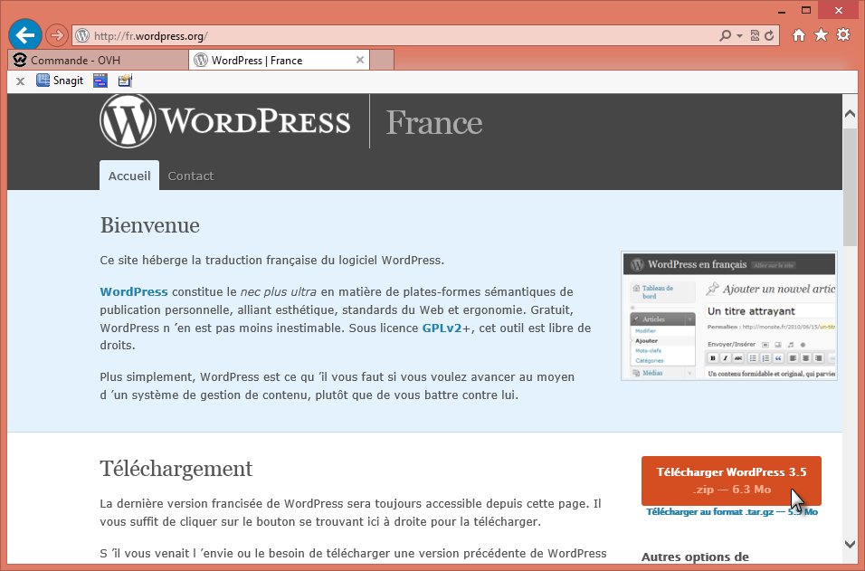Click the Snagit toolbar button
The width and height of the screenshot is (865, 571).
click(x=60, y=81)
